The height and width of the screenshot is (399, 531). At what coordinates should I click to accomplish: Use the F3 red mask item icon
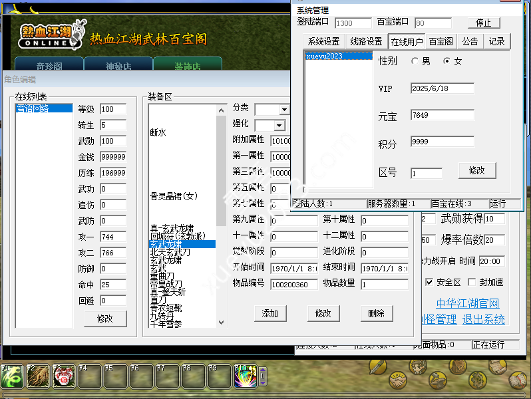(x=65, y=376)
